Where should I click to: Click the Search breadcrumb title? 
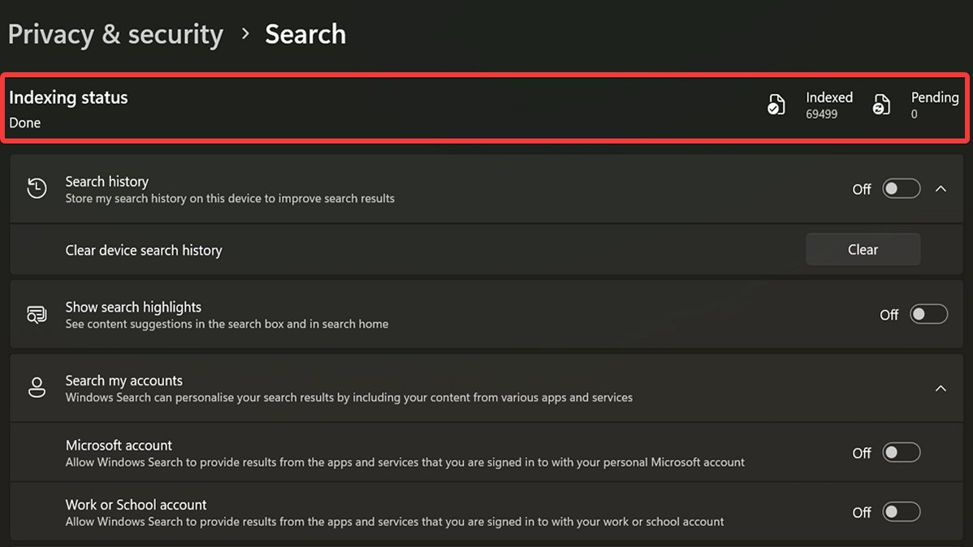(305, 34)
